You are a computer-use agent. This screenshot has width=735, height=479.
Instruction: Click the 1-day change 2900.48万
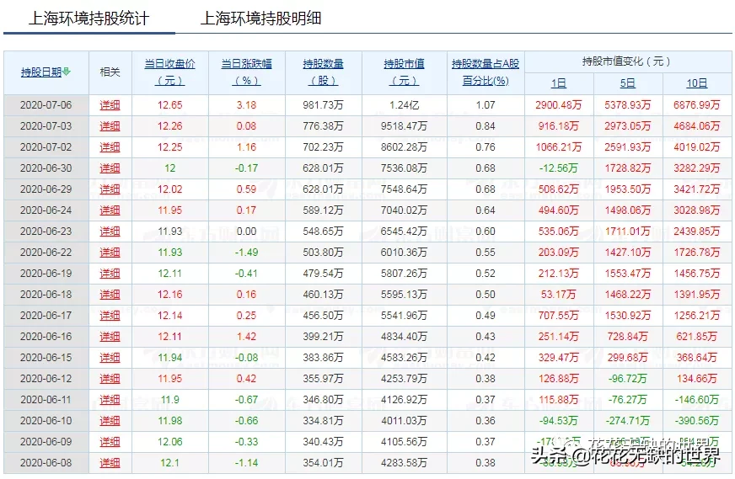558,105
